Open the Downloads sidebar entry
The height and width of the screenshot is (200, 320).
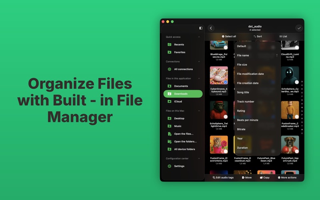pos(183,94)
